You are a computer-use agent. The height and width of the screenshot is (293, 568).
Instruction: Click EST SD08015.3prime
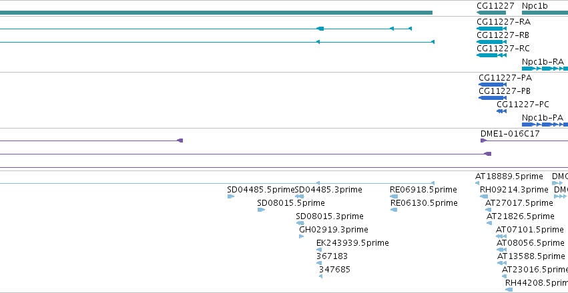330,216
